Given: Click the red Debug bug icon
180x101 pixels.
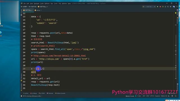Looking at the screenshot, I should coord(160,7).
